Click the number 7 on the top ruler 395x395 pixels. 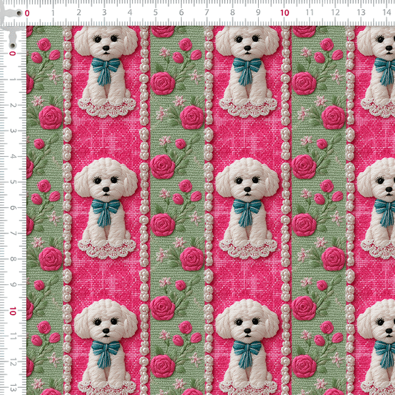coord(207,12)
